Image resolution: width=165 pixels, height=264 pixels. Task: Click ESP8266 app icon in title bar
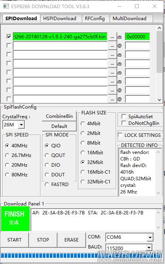pos(6,7)
